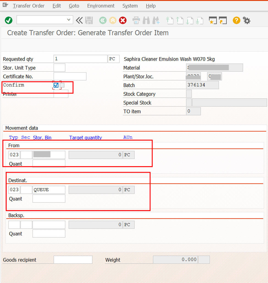Click the Goods recipient input field

click(x=73, y=260)
